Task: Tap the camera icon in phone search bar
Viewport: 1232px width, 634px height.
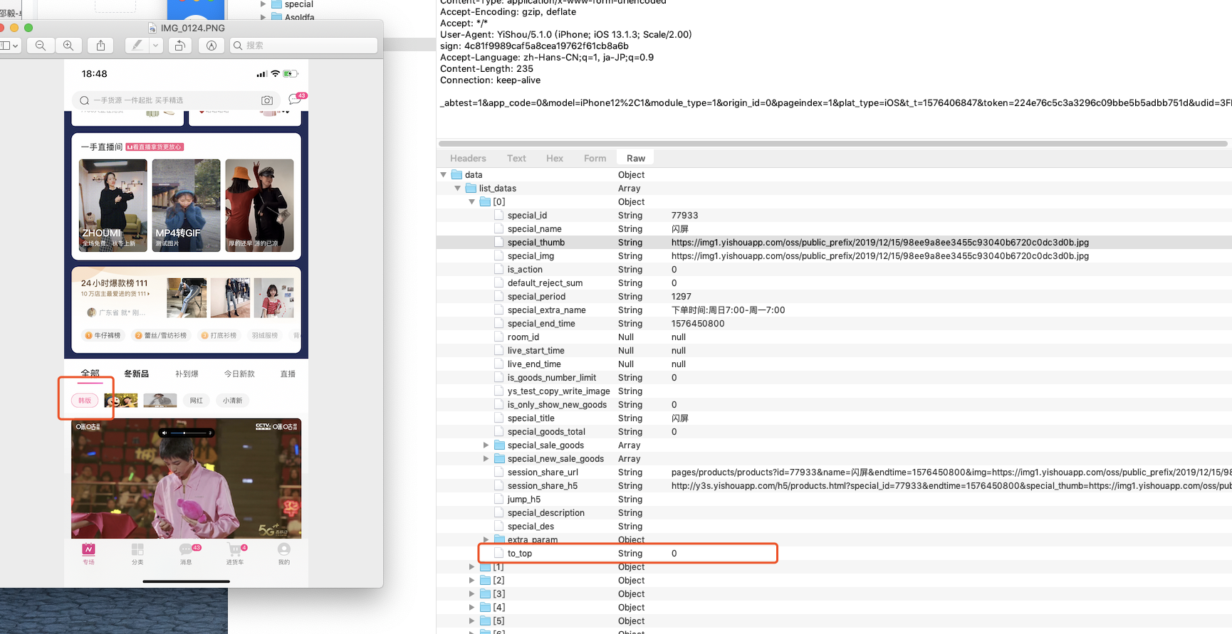Action: tap(267, 100)
